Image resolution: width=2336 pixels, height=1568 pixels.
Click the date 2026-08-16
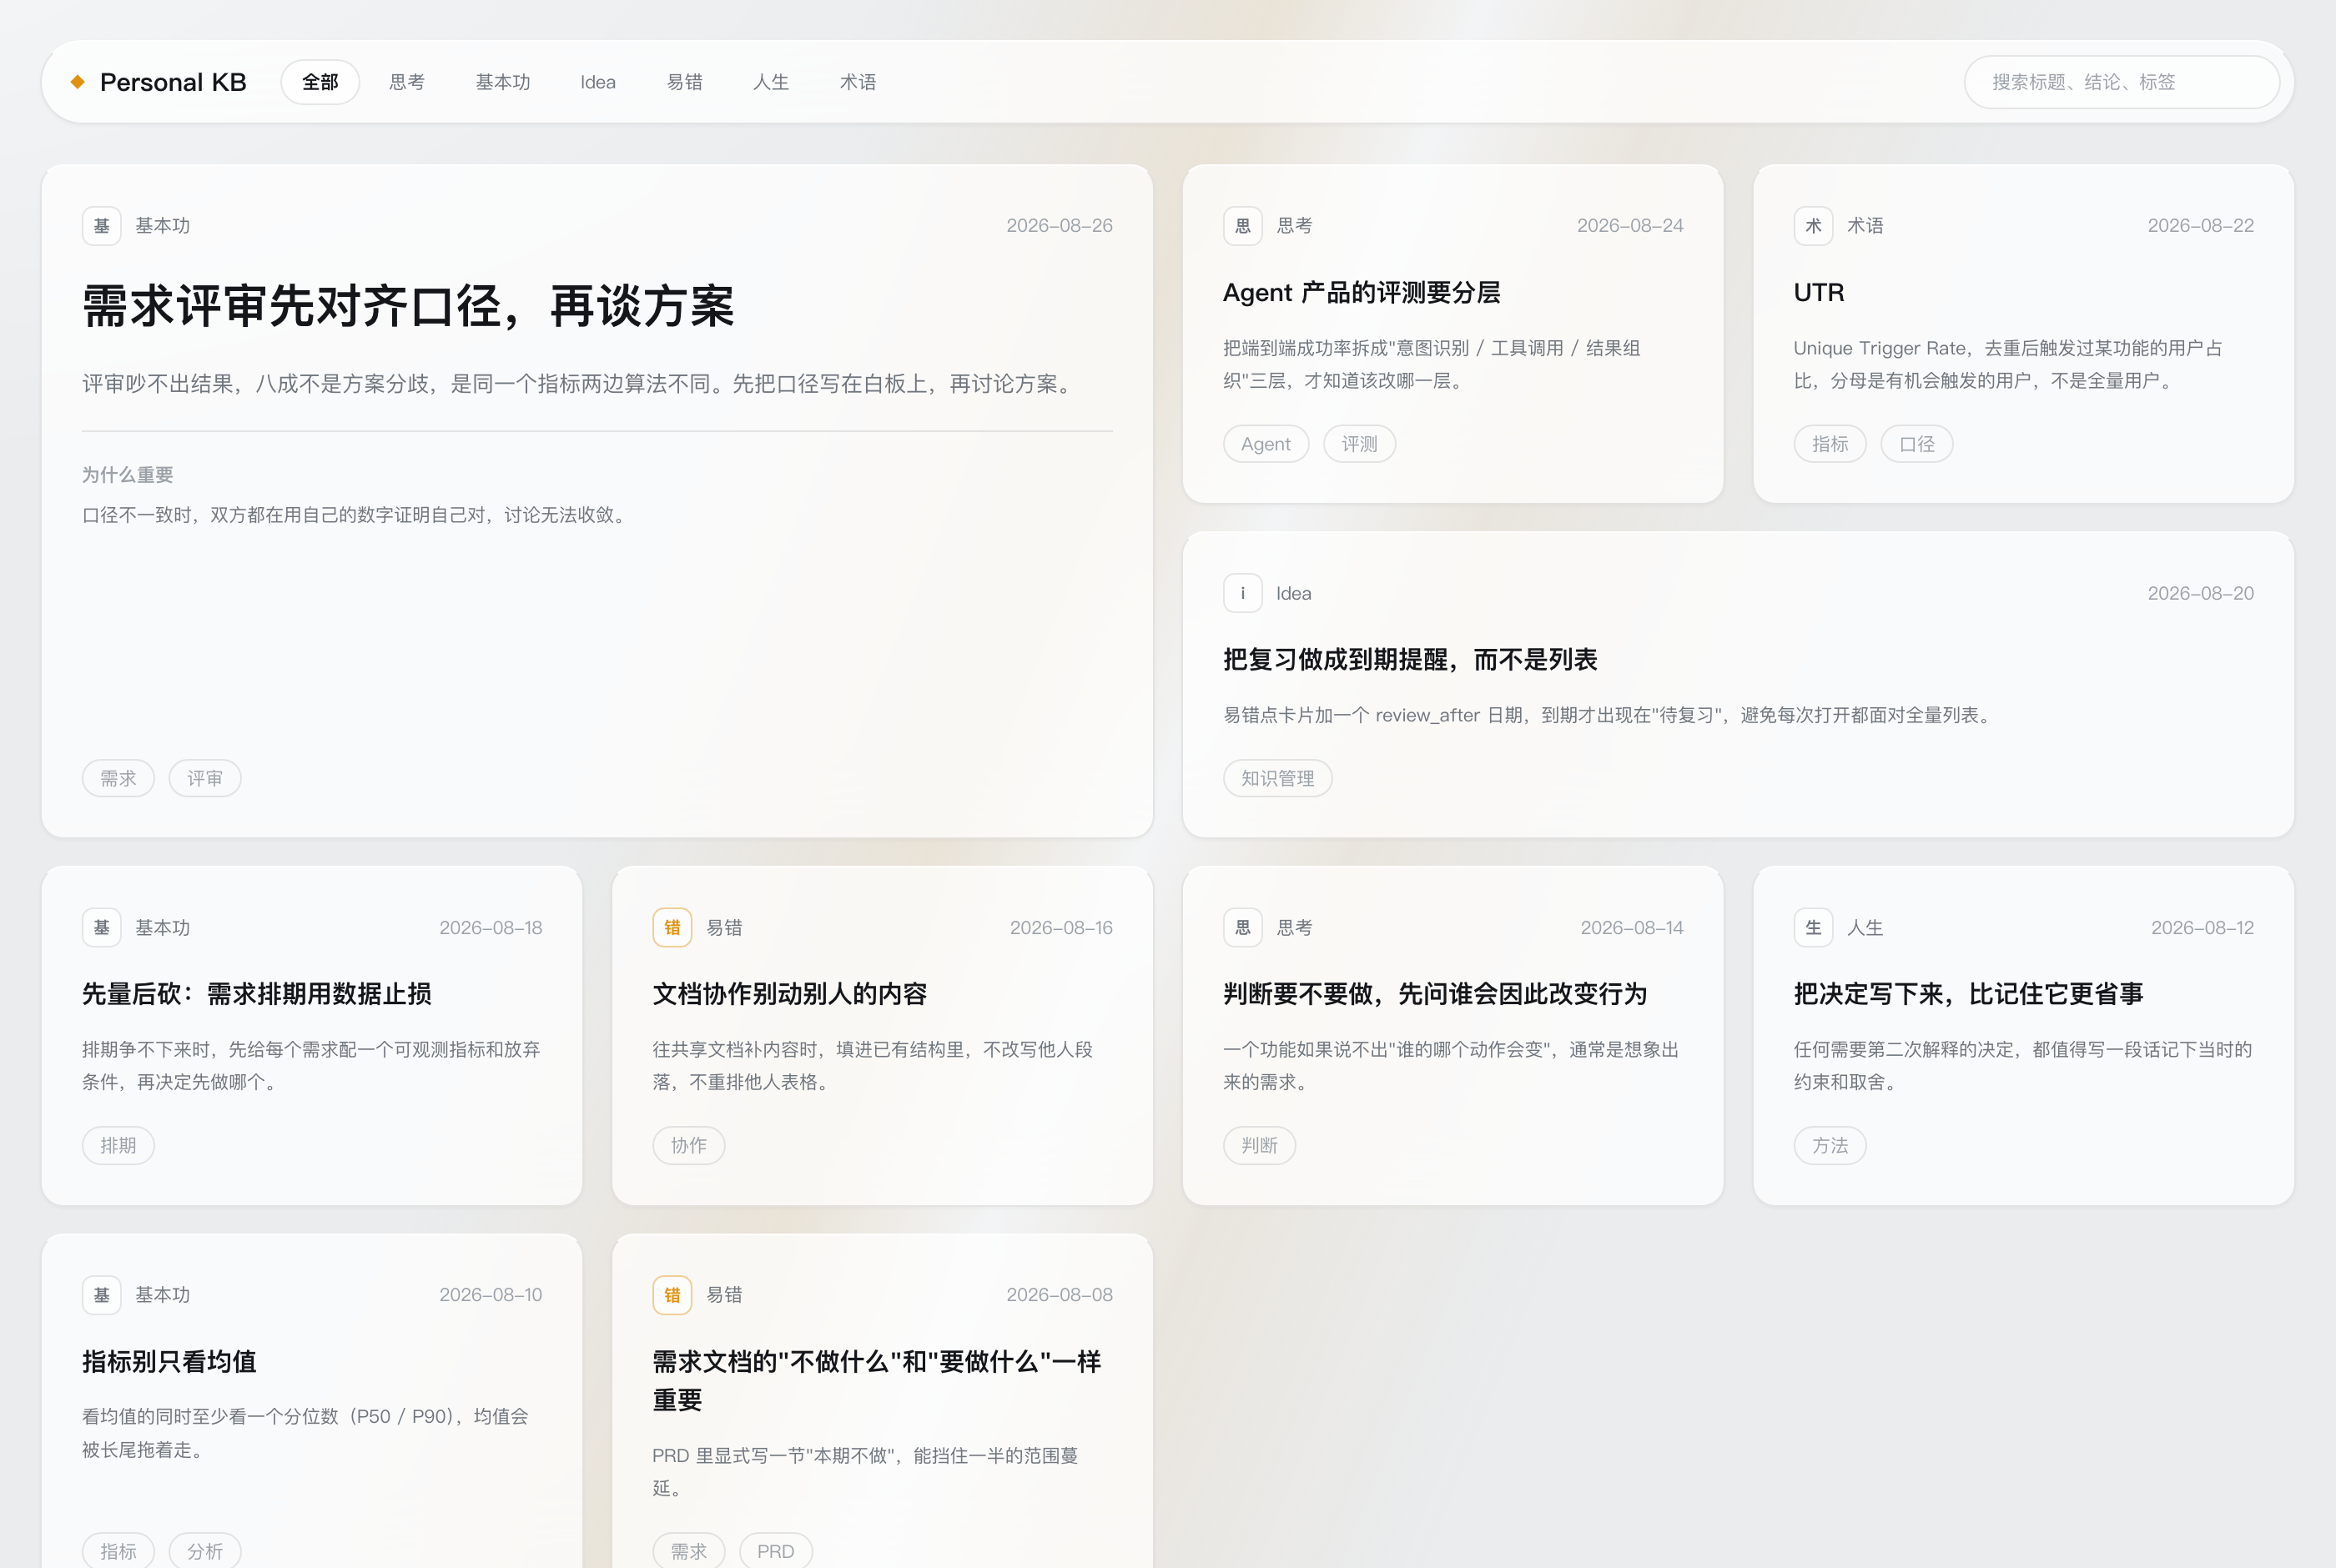(1061, 928)
